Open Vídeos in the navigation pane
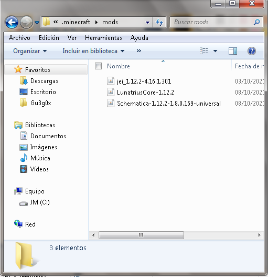Viewport: 268px width, 277px height. tap(39, 169)
